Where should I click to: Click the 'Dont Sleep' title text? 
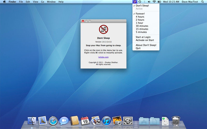click(x=103, y=38)
